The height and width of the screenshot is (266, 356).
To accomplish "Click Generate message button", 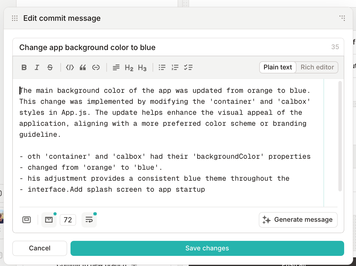I will tap(298, 220).
